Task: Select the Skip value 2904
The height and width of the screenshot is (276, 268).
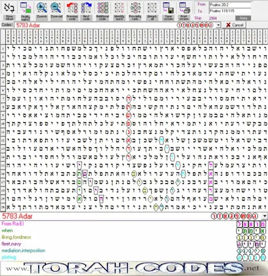Action: pos(213,18)
